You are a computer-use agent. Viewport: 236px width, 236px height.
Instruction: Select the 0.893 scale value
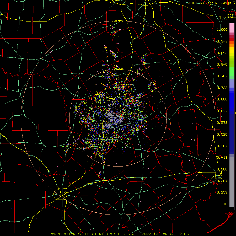click(222, 53)
